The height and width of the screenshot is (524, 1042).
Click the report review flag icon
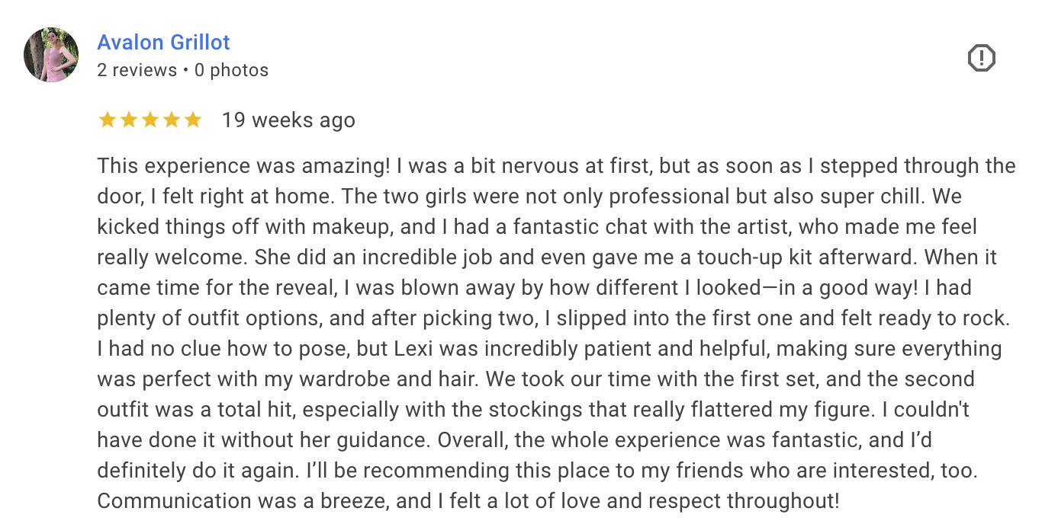982,58
